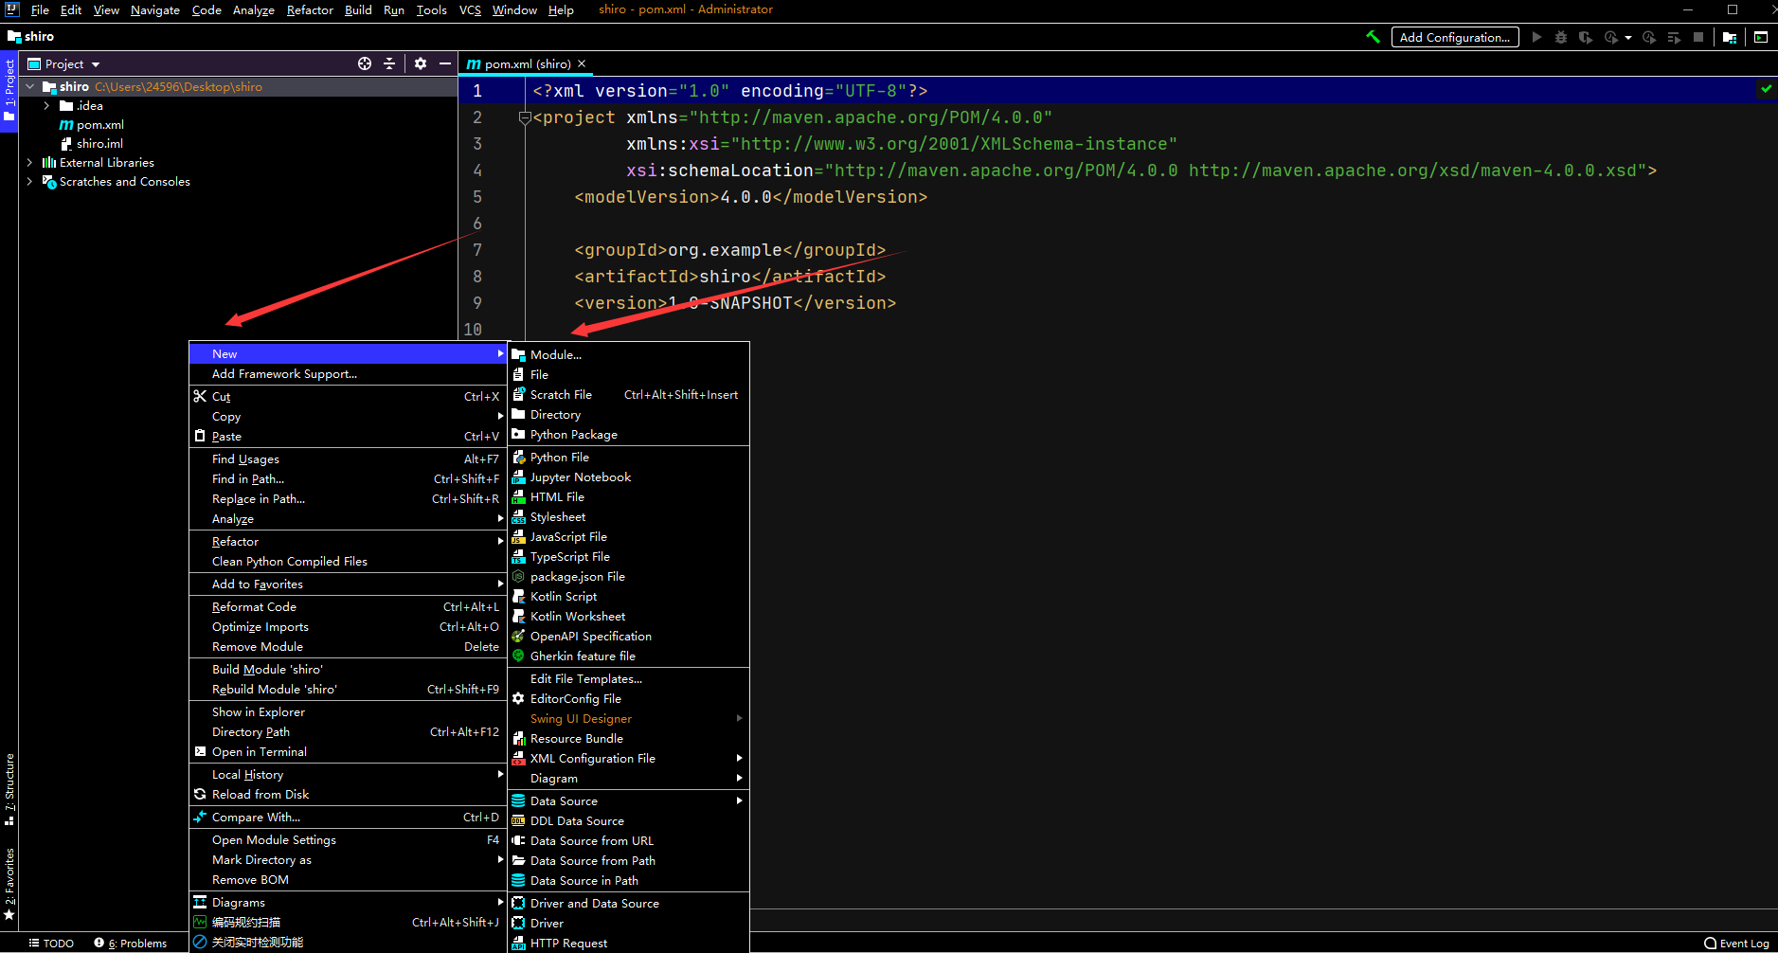This screenshot has height=953, width=1778.
Task: Click the HTTP Request icon
Action: pos(518,943)
